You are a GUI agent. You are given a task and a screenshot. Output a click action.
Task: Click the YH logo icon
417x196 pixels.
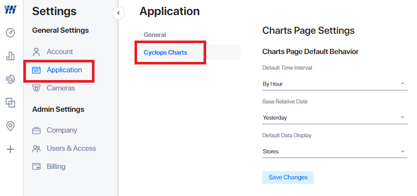coord(10,10)
